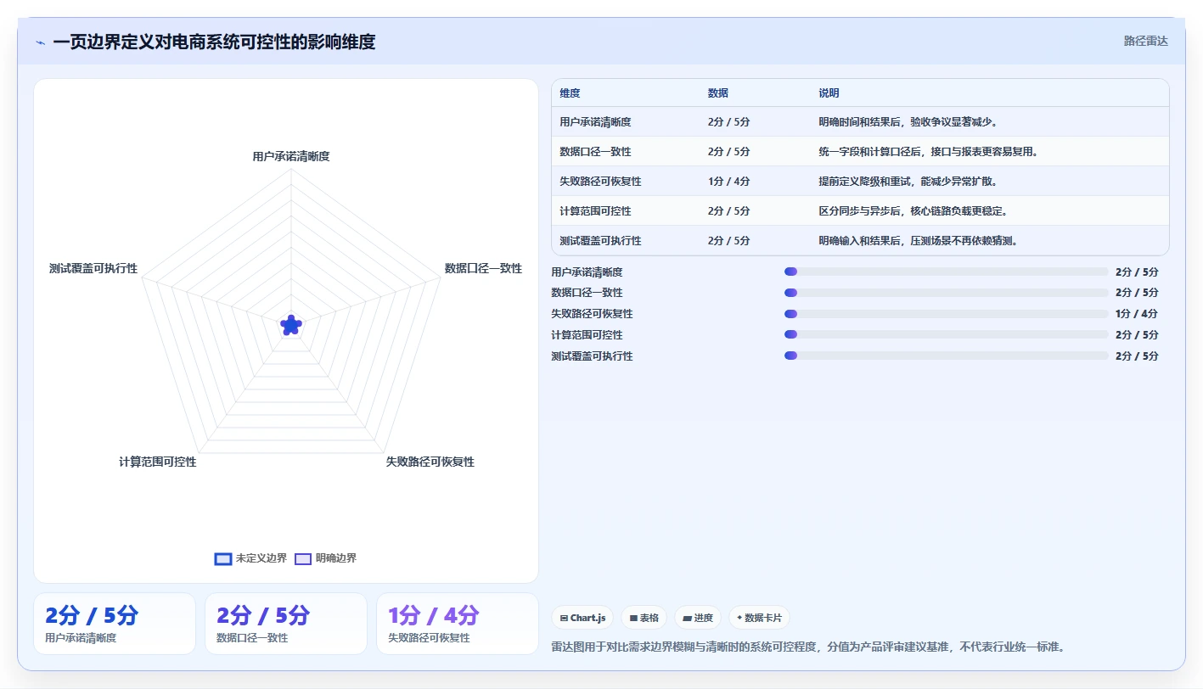Open the 失败路径可恢复性 stat card showing 1分 / 4分
Viewport: 1203px width, 689px height.
[458, 624]
